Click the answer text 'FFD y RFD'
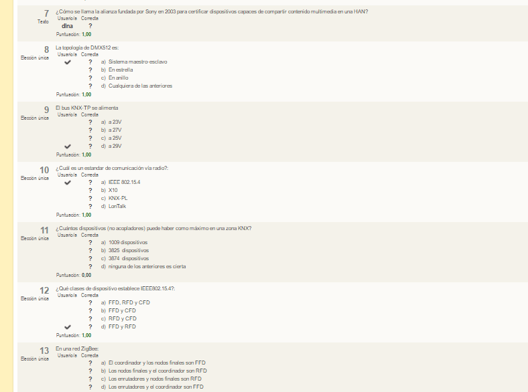Viewport: 528px width, 392px height. (x=122, y=327)
